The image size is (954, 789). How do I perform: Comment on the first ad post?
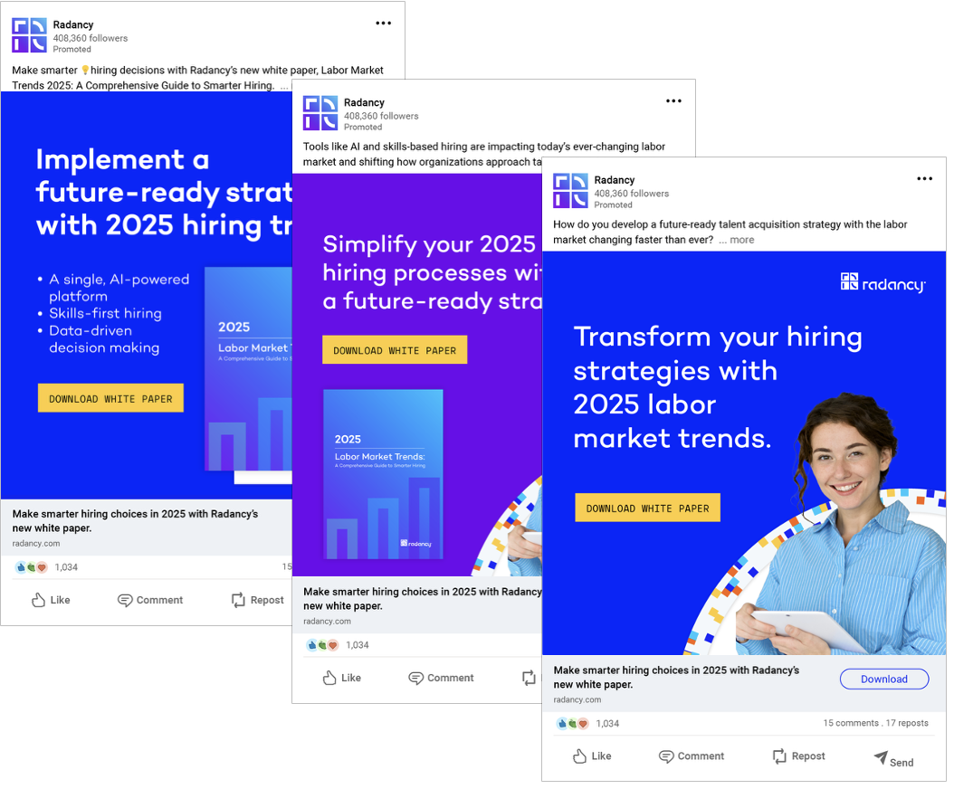150,600
